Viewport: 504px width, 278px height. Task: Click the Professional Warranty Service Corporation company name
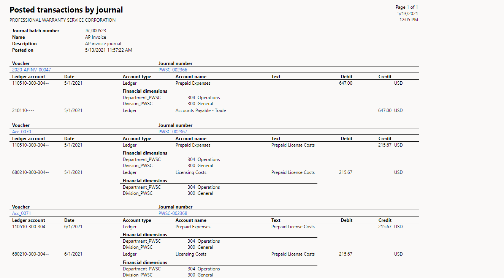(x=62, y=20)
